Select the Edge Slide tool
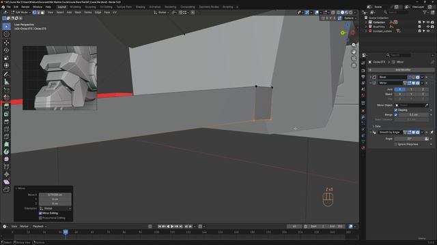Screen dimensions: 437x245 6,167
